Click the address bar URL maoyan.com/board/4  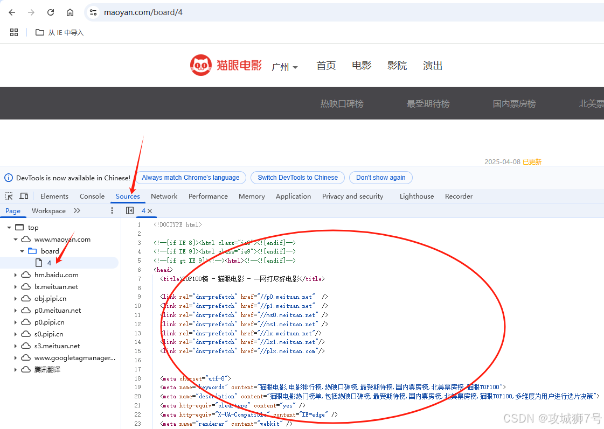click(x=143, y=12)
